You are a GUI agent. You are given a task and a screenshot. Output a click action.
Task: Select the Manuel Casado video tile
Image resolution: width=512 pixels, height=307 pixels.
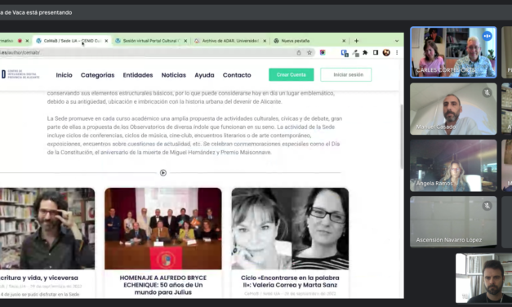(453, 109)
